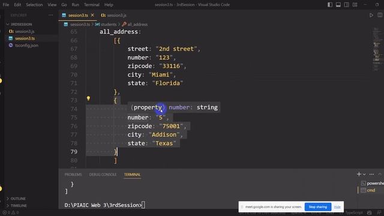Screen dimensions: 384x216
Task: Select the powershell terminal instance
Action: (372, 183)
